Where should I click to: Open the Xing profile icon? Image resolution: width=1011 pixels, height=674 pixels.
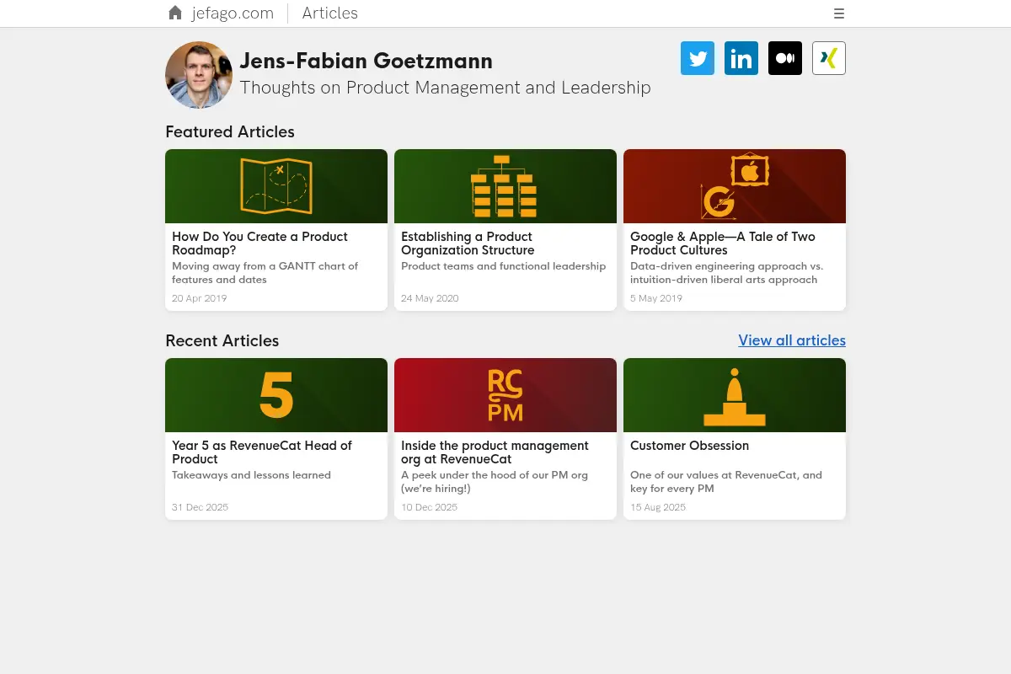[829, 58]
